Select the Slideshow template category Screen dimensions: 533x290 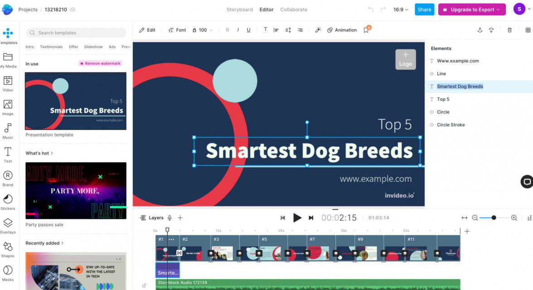pos(93,47)
